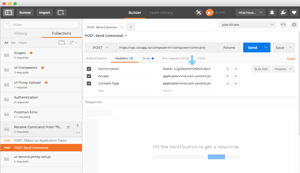This screenshot has width=300, height=173.
Task: Uncheck the Accept header checkbox
Action: [x=89, y=76]
